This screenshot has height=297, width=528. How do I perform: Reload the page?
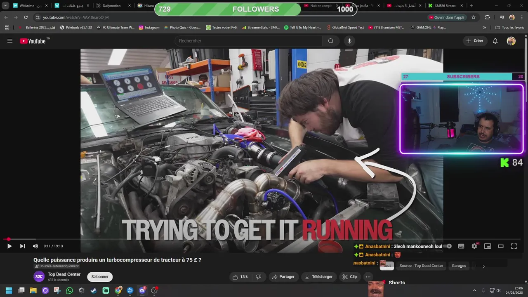coord(26,17)
